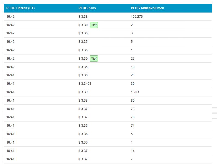Click the PLUG Uhrzeit (ET) column header
Screen dimensions: 217x164
pyautogui.click(x=20, y=8)
